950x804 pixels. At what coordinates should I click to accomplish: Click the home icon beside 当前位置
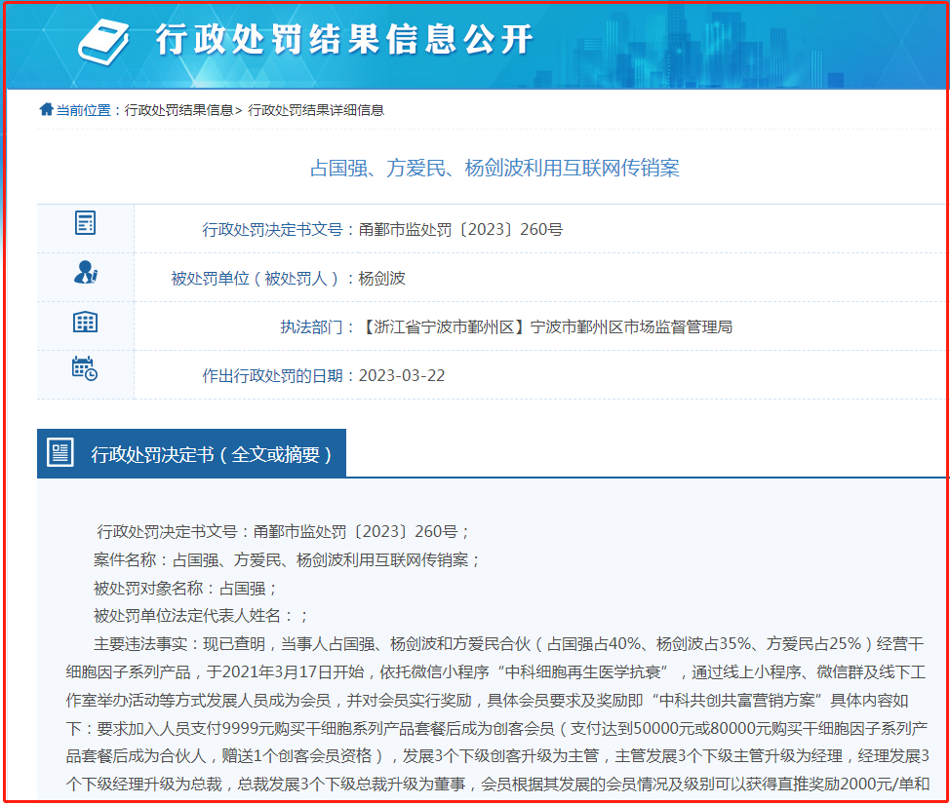click(46, 109)
